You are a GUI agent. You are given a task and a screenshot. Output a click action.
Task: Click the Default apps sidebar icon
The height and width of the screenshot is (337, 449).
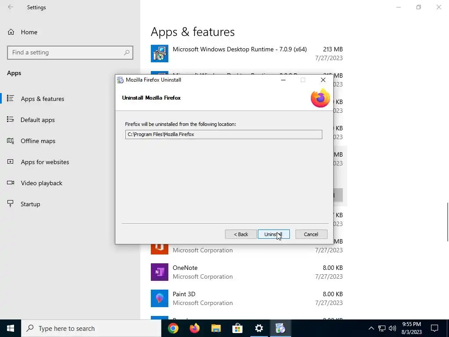[x=11, y=119]
